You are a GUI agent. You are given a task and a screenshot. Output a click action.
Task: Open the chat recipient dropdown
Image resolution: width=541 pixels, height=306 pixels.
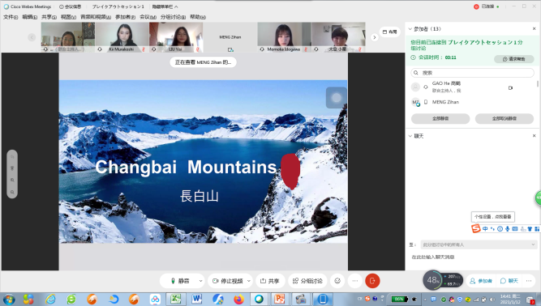point(479,244)
